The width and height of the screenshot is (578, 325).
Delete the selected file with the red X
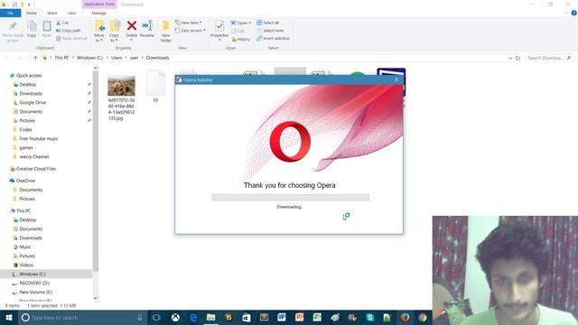click(x=132, y=29)
